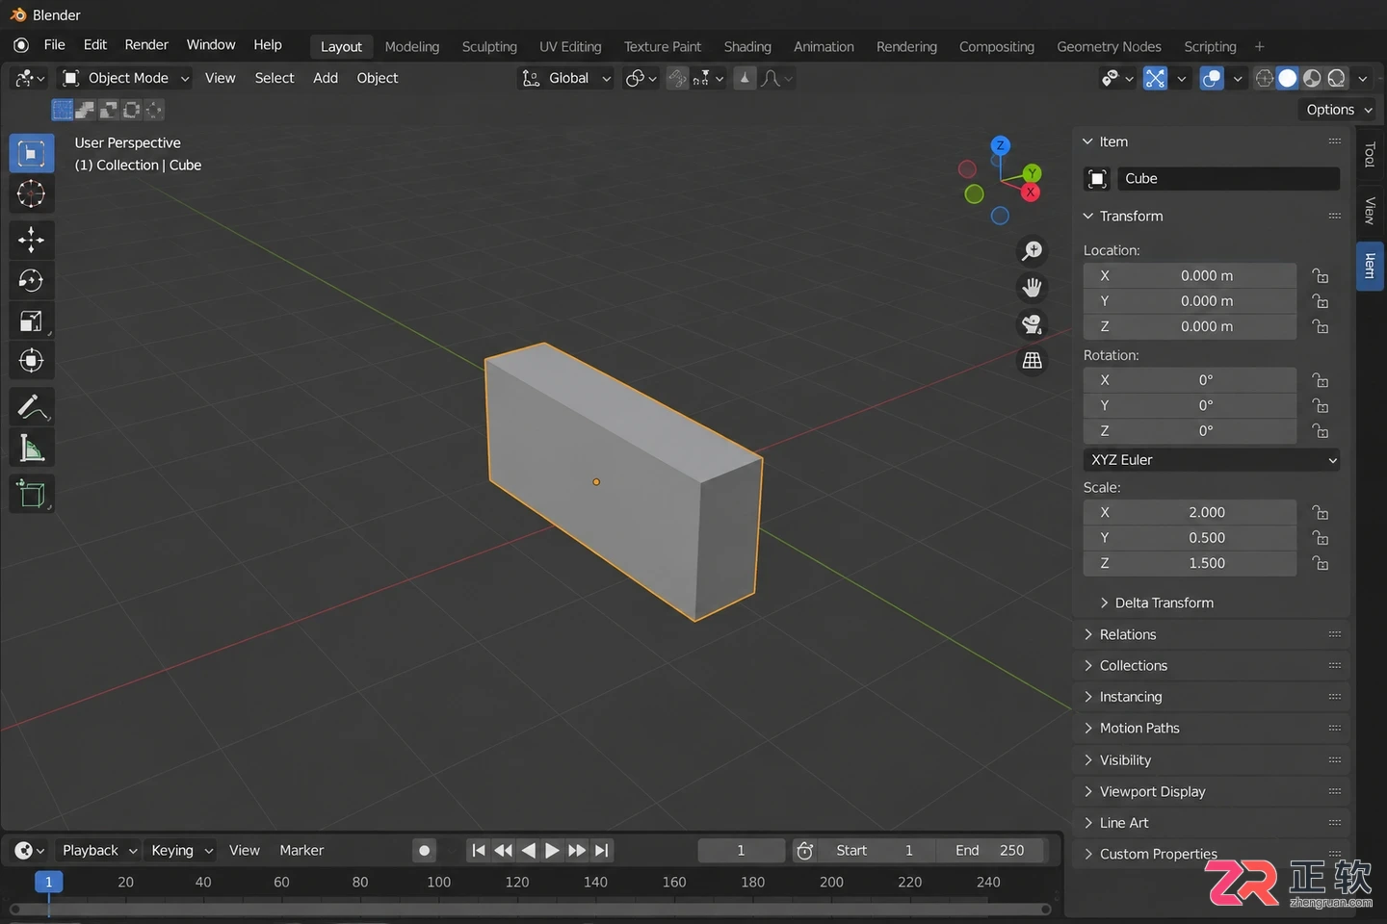Open the Keying dropdown

[182, 851]
